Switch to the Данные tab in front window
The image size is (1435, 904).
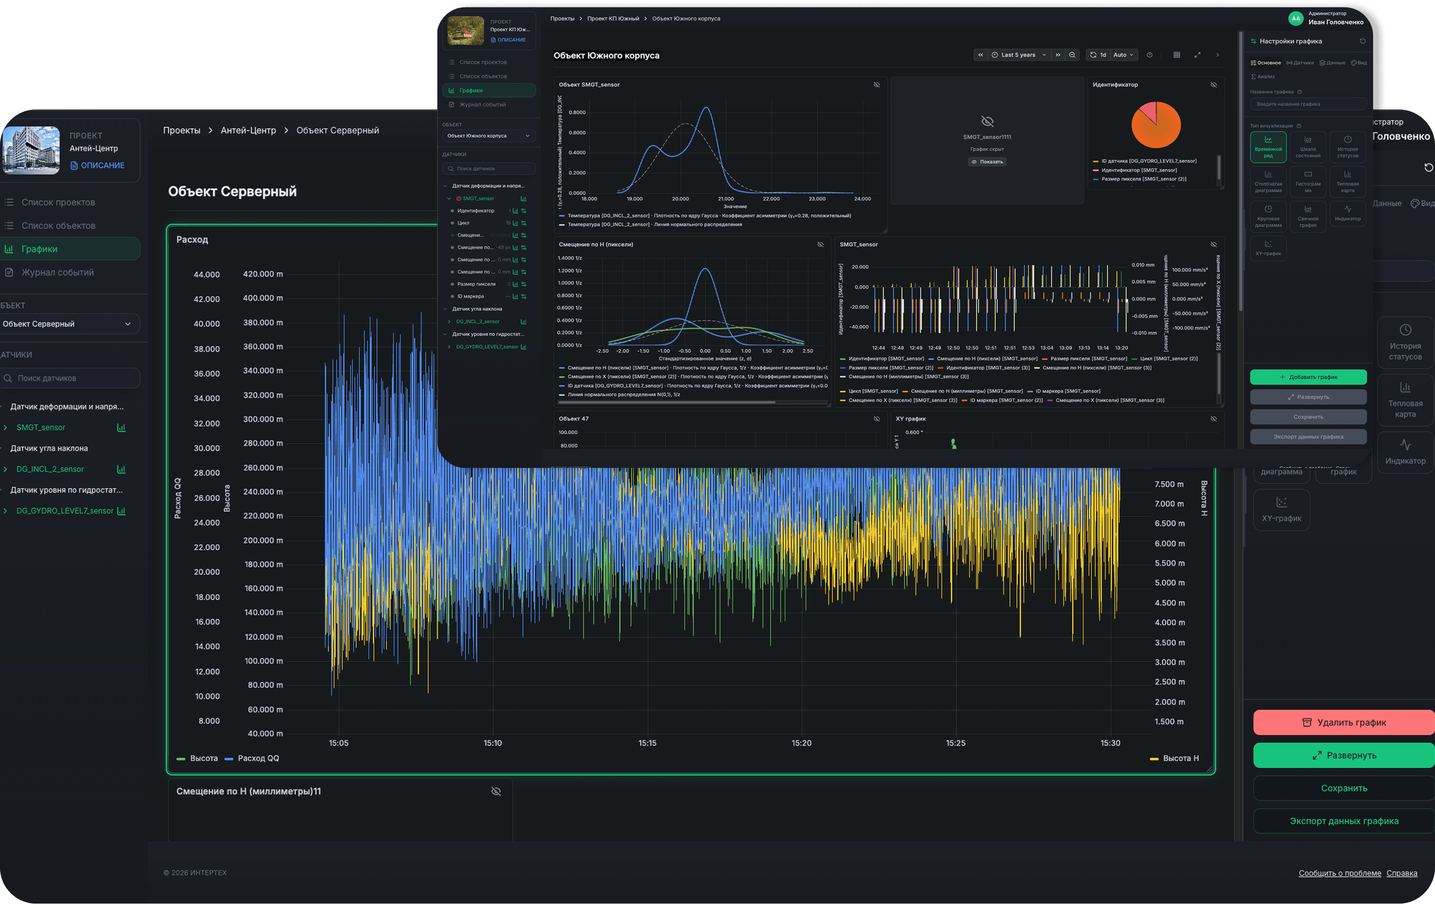(x=1332, y=63)
